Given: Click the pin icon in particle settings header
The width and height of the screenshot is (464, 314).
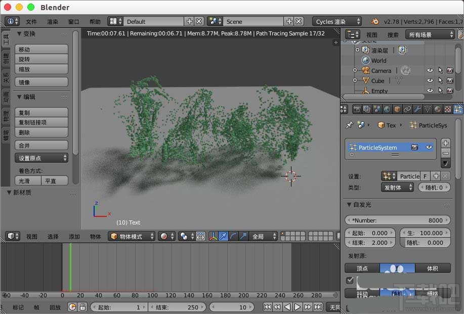Looking at the screenshot, I should 349,125.
